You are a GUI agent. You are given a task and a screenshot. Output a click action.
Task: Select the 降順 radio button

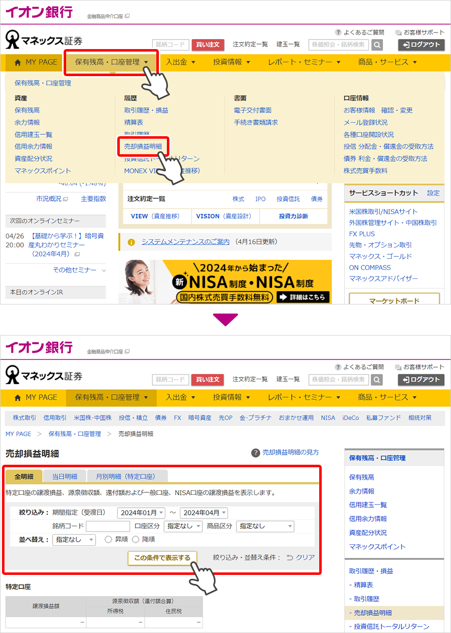[135, 540]
